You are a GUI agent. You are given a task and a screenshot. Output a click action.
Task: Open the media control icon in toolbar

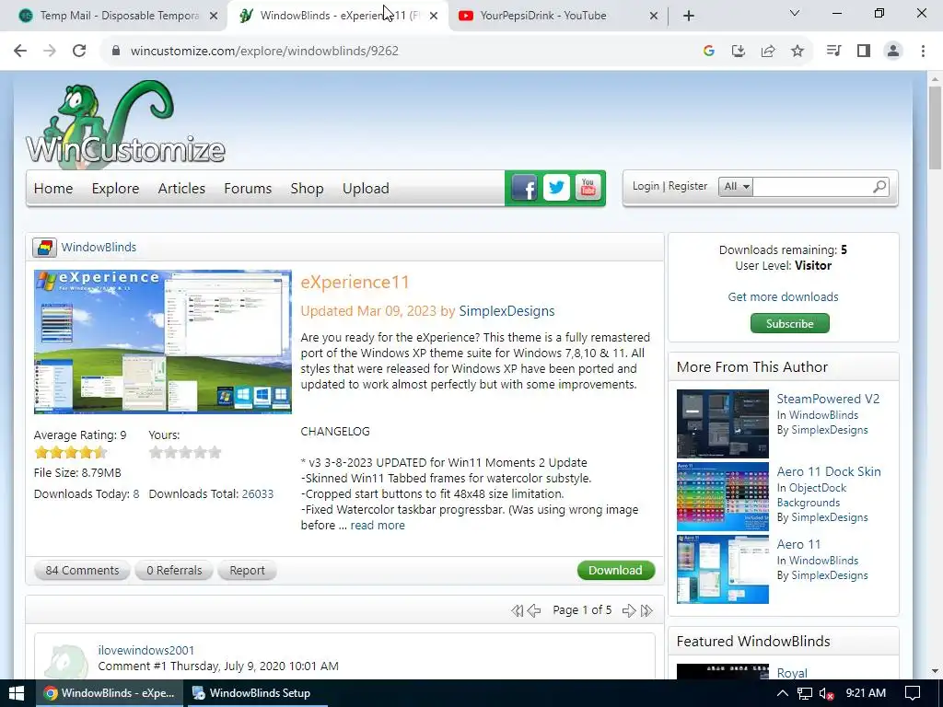coord(834,51)
